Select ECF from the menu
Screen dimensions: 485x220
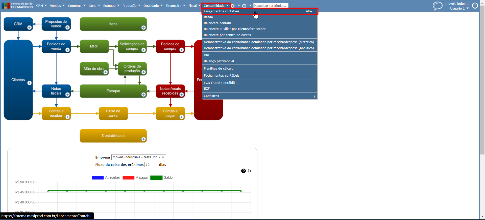pyautogui.click(x=260, y=89)
